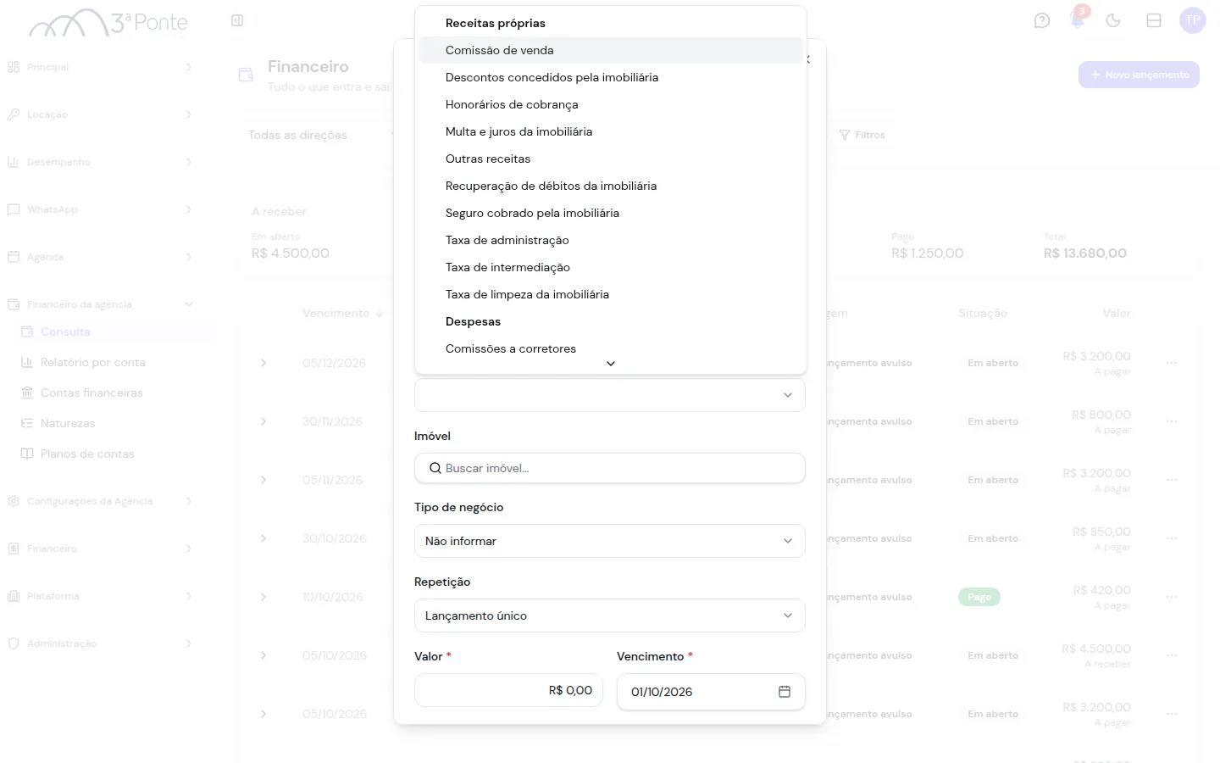Viewport: 1220px width, 763px height.
Task: Open the help chat icon
Action: click(1042, 20)
